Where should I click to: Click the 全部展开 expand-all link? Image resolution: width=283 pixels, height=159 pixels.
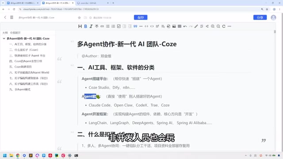[15, 33]
